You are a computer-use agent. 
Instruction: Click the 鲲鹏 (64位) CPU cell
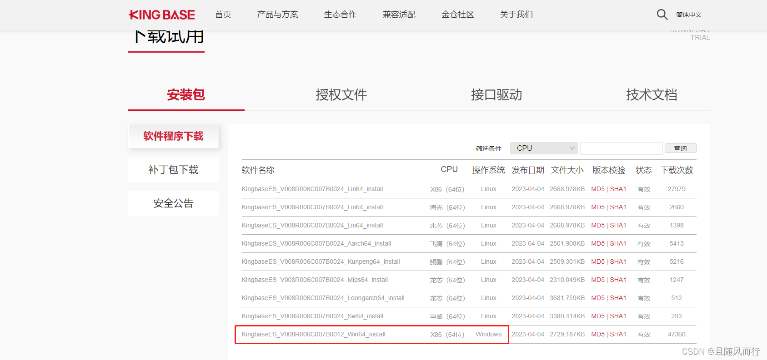[447, 262]
